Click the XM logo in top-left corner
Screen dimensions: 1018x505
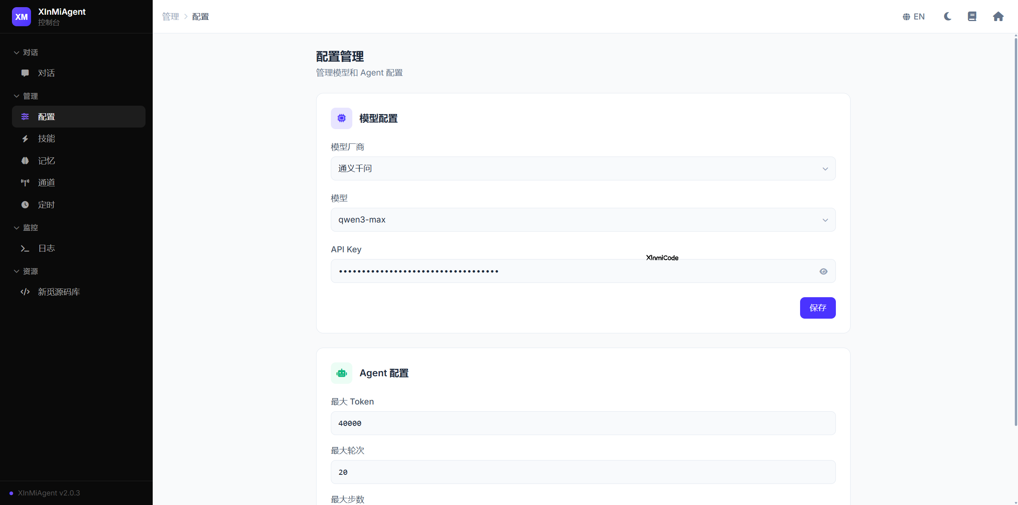click(x=21, y=16)
